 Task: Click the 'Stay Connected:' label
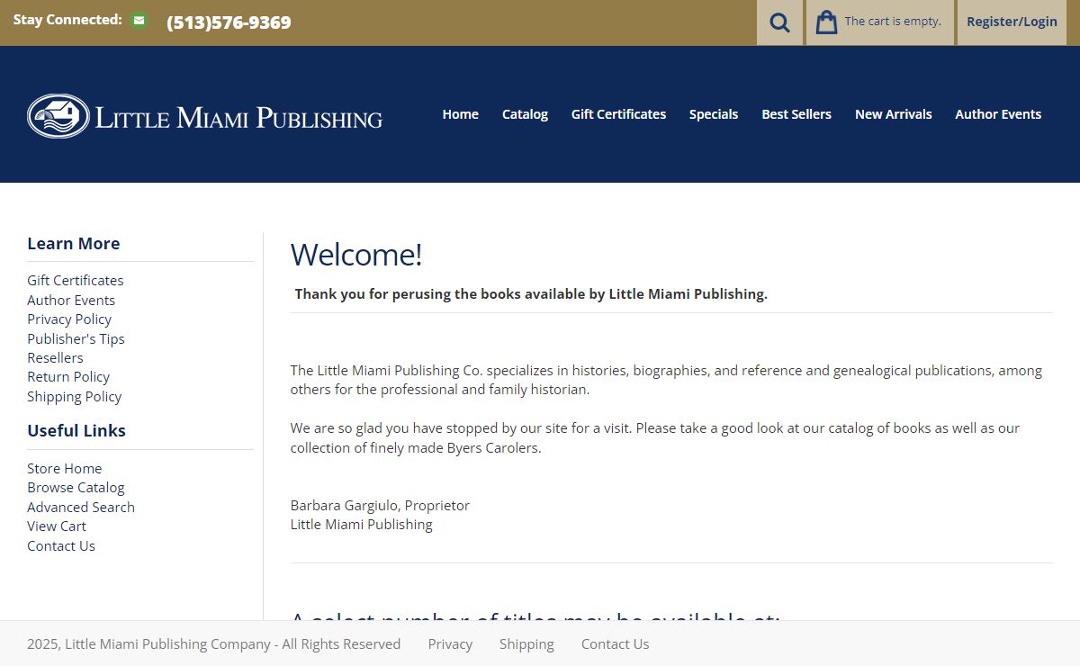[67, 20]
